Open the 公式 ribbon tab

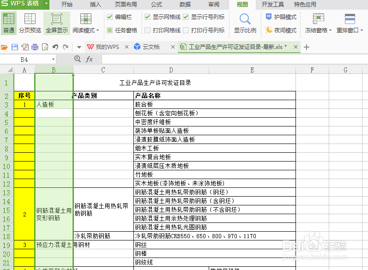(x=157, y=5)
